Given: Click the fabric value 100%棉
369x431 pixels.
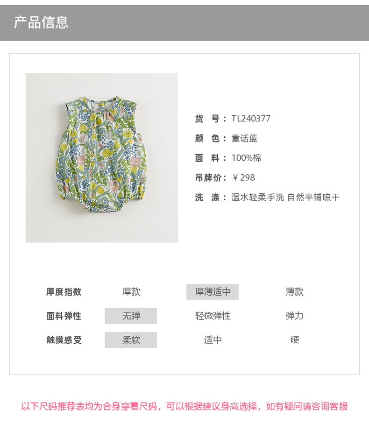Looking at the screenshot, I should (x=246, y=158).
